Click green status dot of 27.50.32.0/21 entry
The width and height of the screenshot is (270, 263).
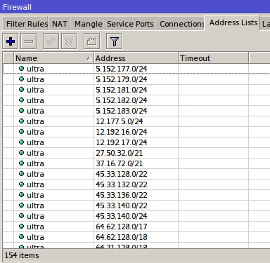[x=22, y=153]
